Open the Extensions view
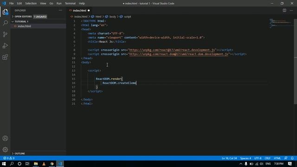Screen dimensions: 297x167 tap(5, 57)
